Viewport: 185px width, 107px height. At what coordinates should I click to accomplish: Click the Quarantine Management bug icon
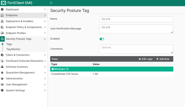[x=2, y=73]
